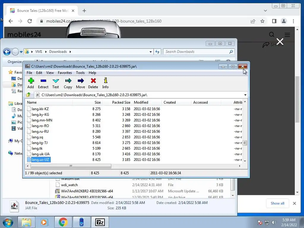
Task: Select the lang.kk-KZ file
Action: pyautogui.click(x=40, y=109)
